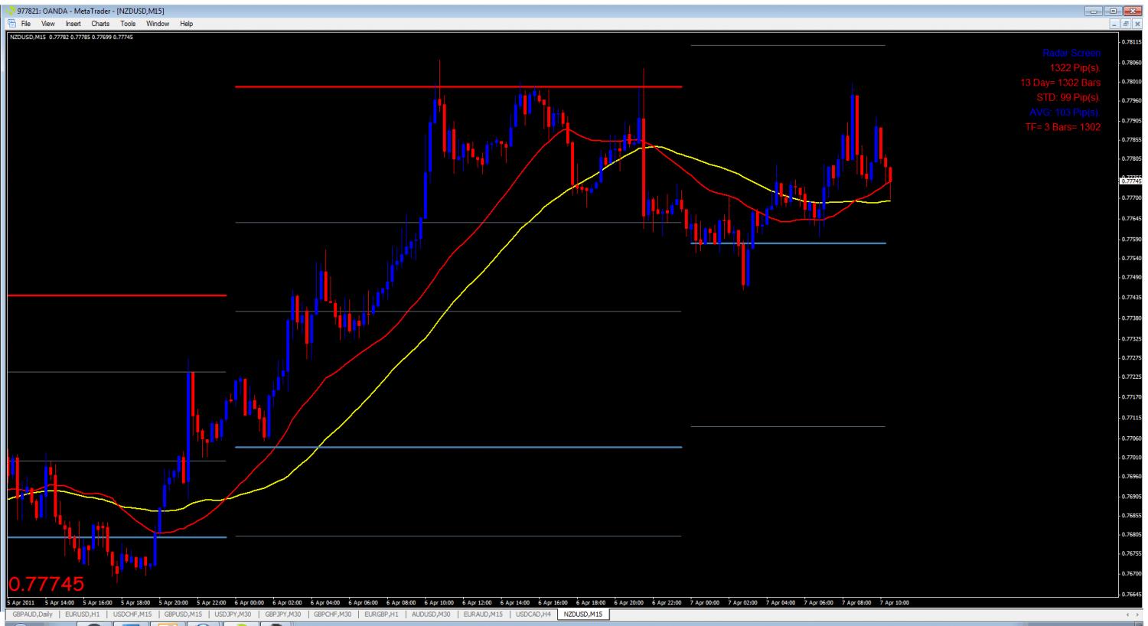The width and height of the screenshot is (1148, 626).
Task: Click the MetaTrader icon in the title bar
Action: [11, 11]
